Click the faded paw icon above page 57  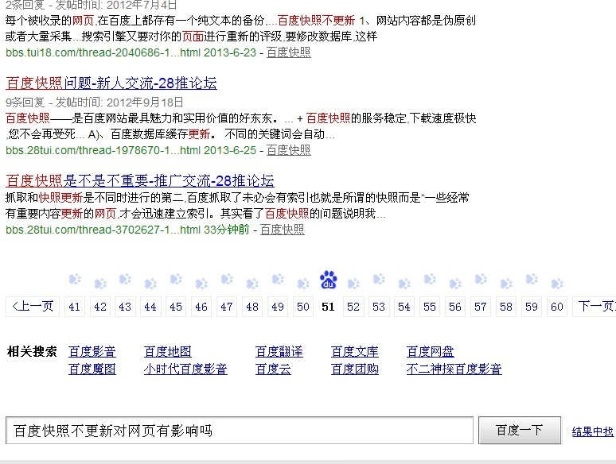(x=481, y=279)
